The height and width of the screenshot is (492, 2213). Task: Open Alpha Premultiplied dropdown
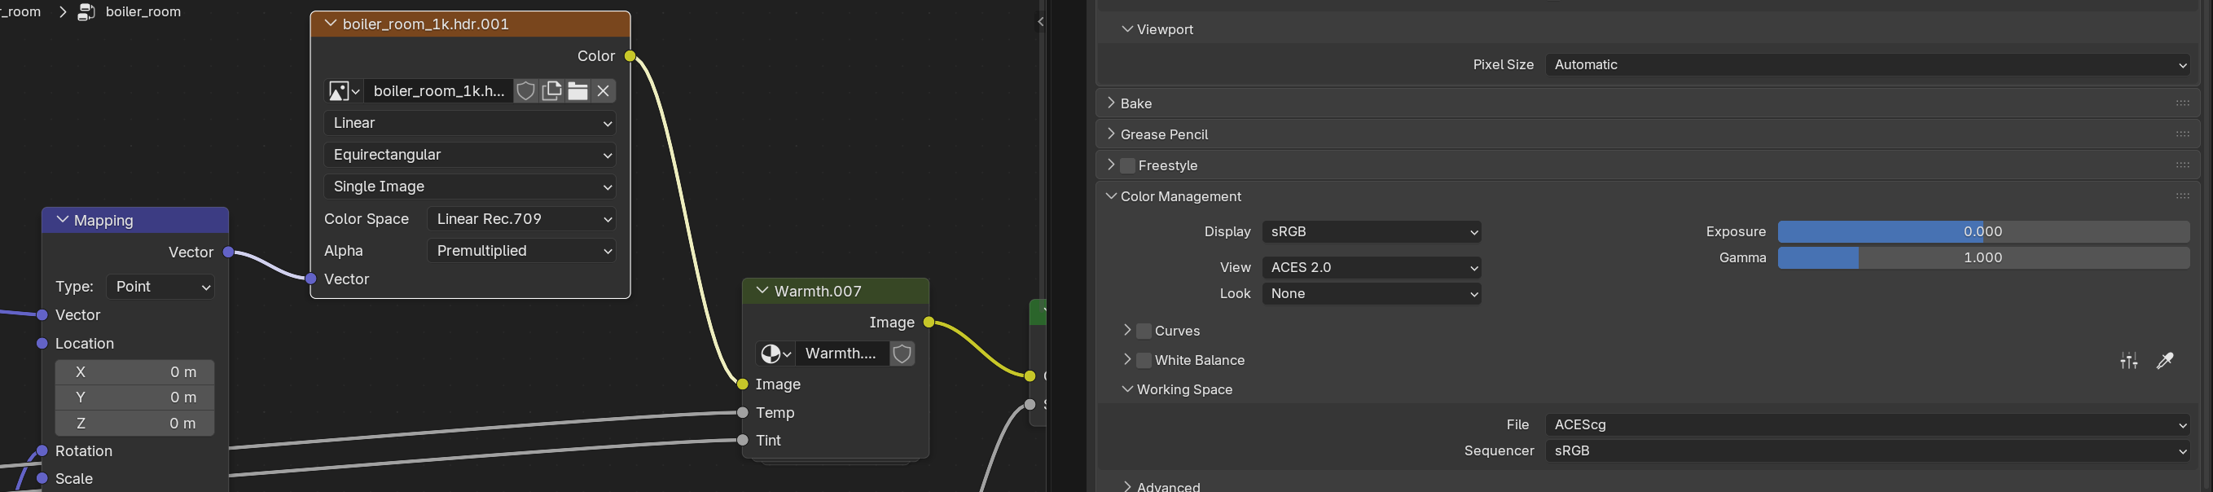point(521,251)
